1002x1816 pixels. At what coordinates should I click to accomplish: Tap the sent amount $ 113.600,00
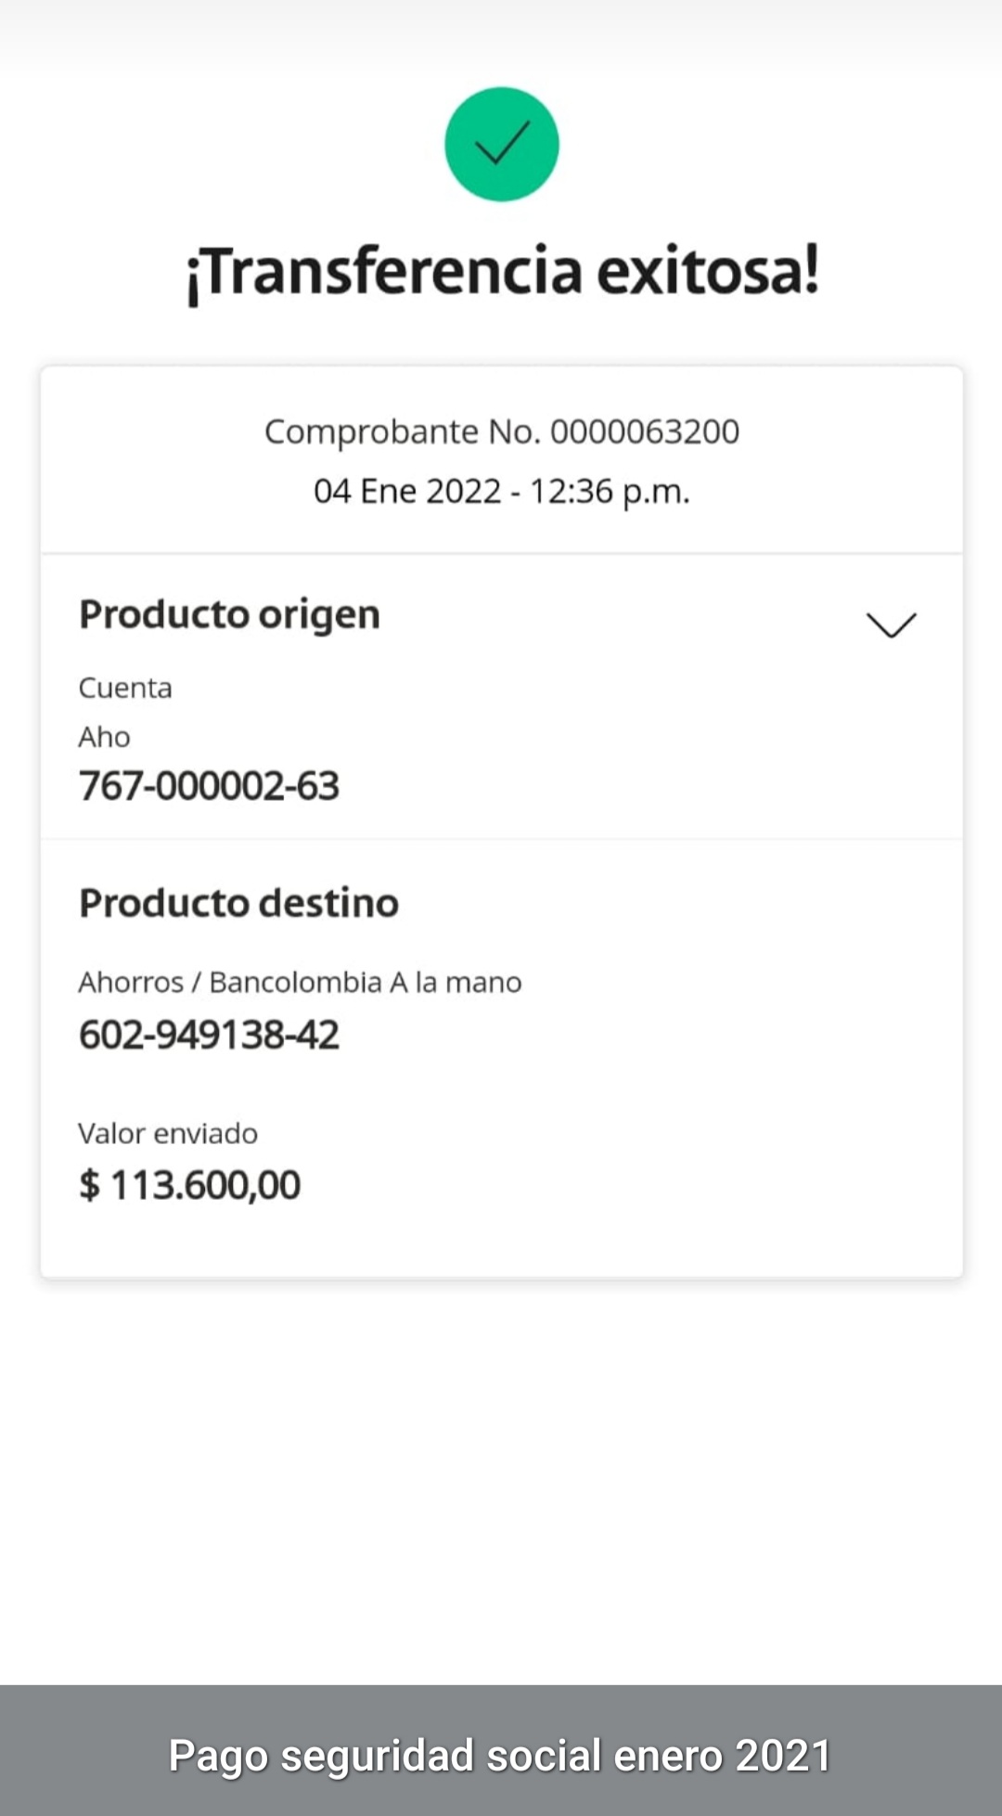pyautogui.click(x=190, y=1185)
